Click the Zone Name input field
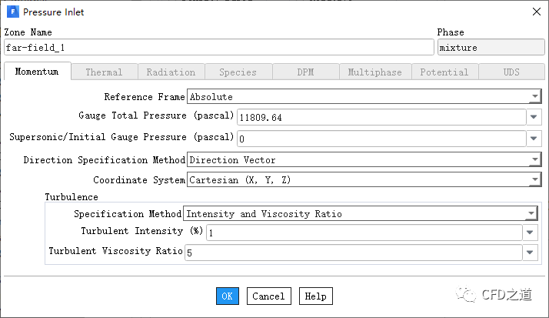 (218, 48)
